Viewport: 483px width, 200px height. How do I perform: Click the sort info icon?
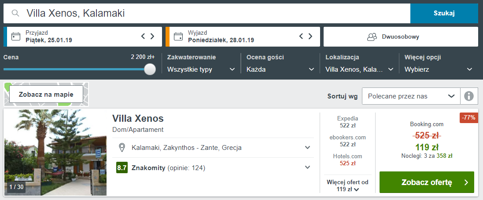[x=469, y=96]
